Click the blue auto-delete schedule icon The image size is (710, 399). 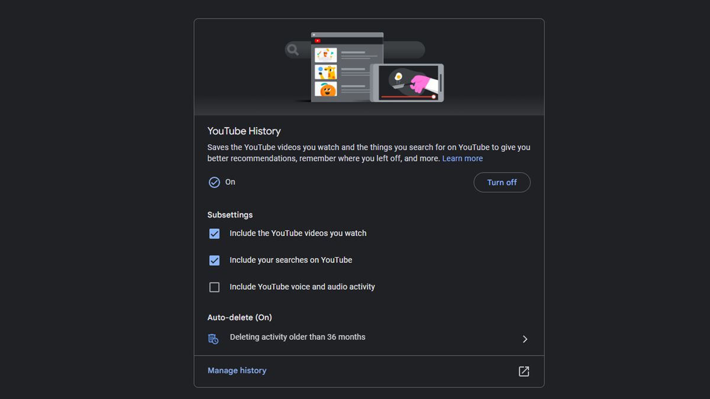click(x=213, y=338)
